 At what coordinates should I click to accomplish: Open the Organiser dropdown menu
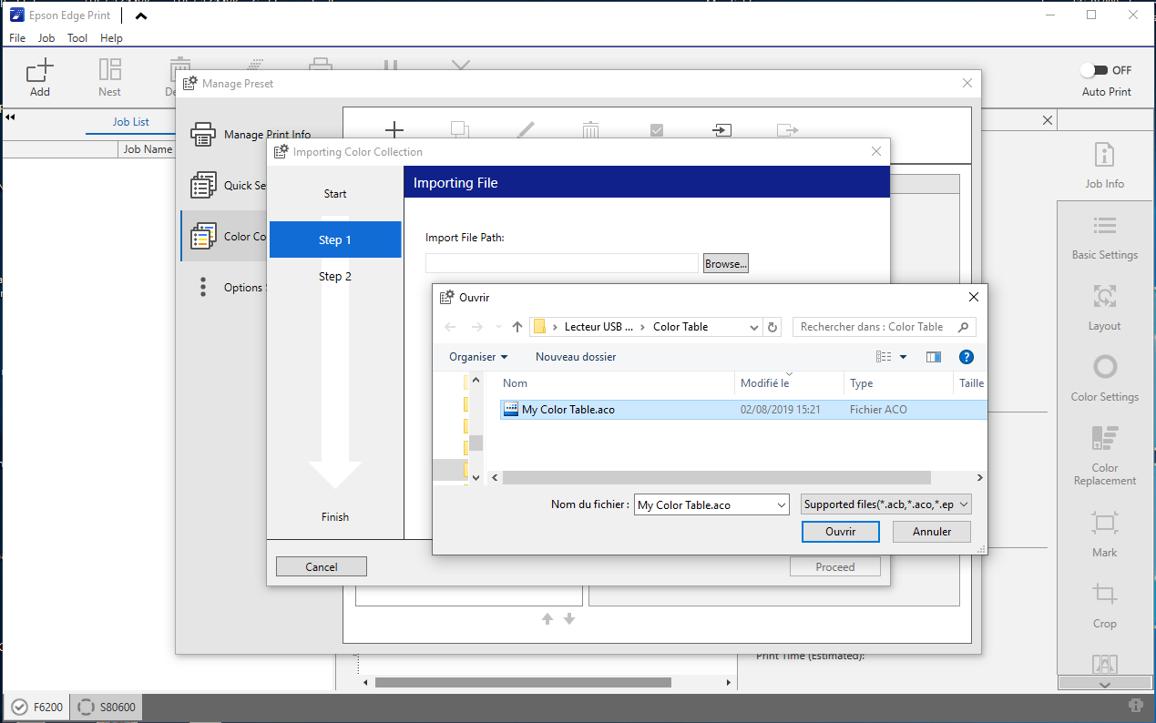[x=478, y=357]
